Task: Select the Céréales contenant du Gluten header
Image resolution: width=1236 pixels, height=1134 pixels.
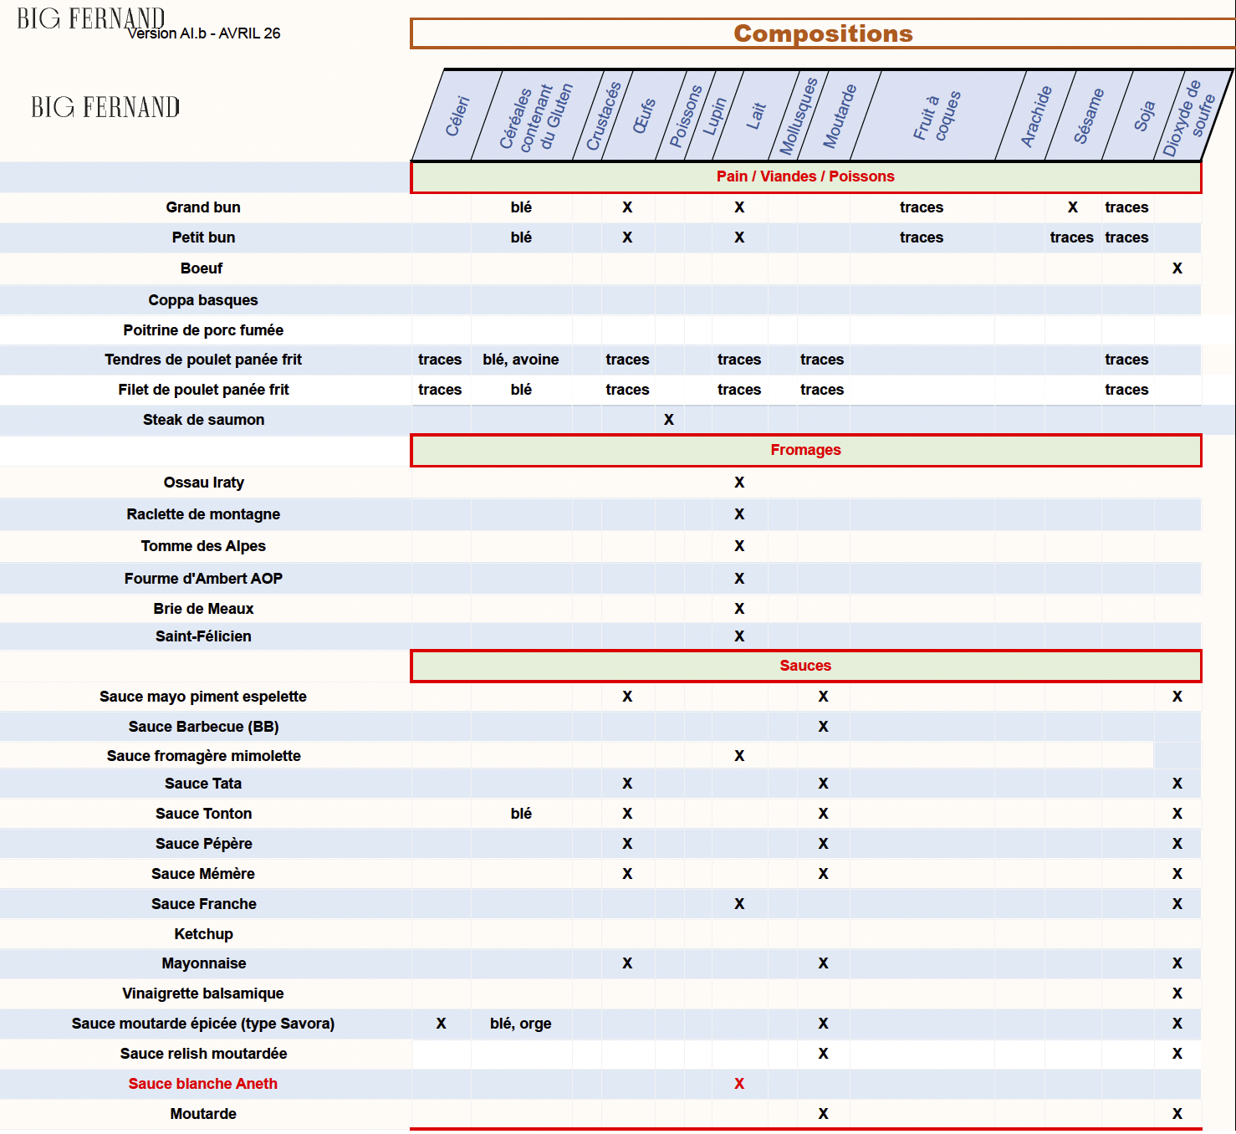Action: tap(535, 117)
